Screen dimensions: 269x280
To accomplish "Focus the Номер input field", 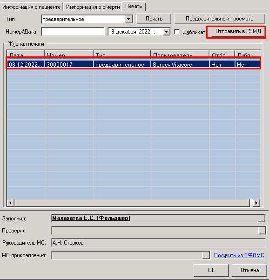I will tap(73, 32).
